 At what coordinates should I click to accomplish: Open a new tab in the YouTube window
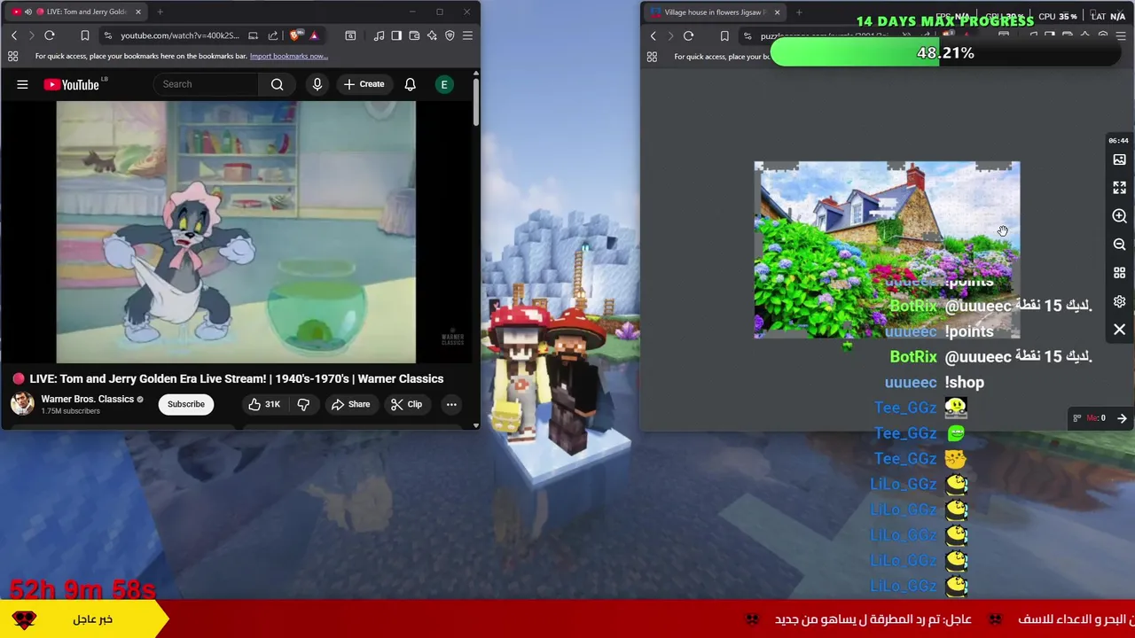(x=160, y=12)
